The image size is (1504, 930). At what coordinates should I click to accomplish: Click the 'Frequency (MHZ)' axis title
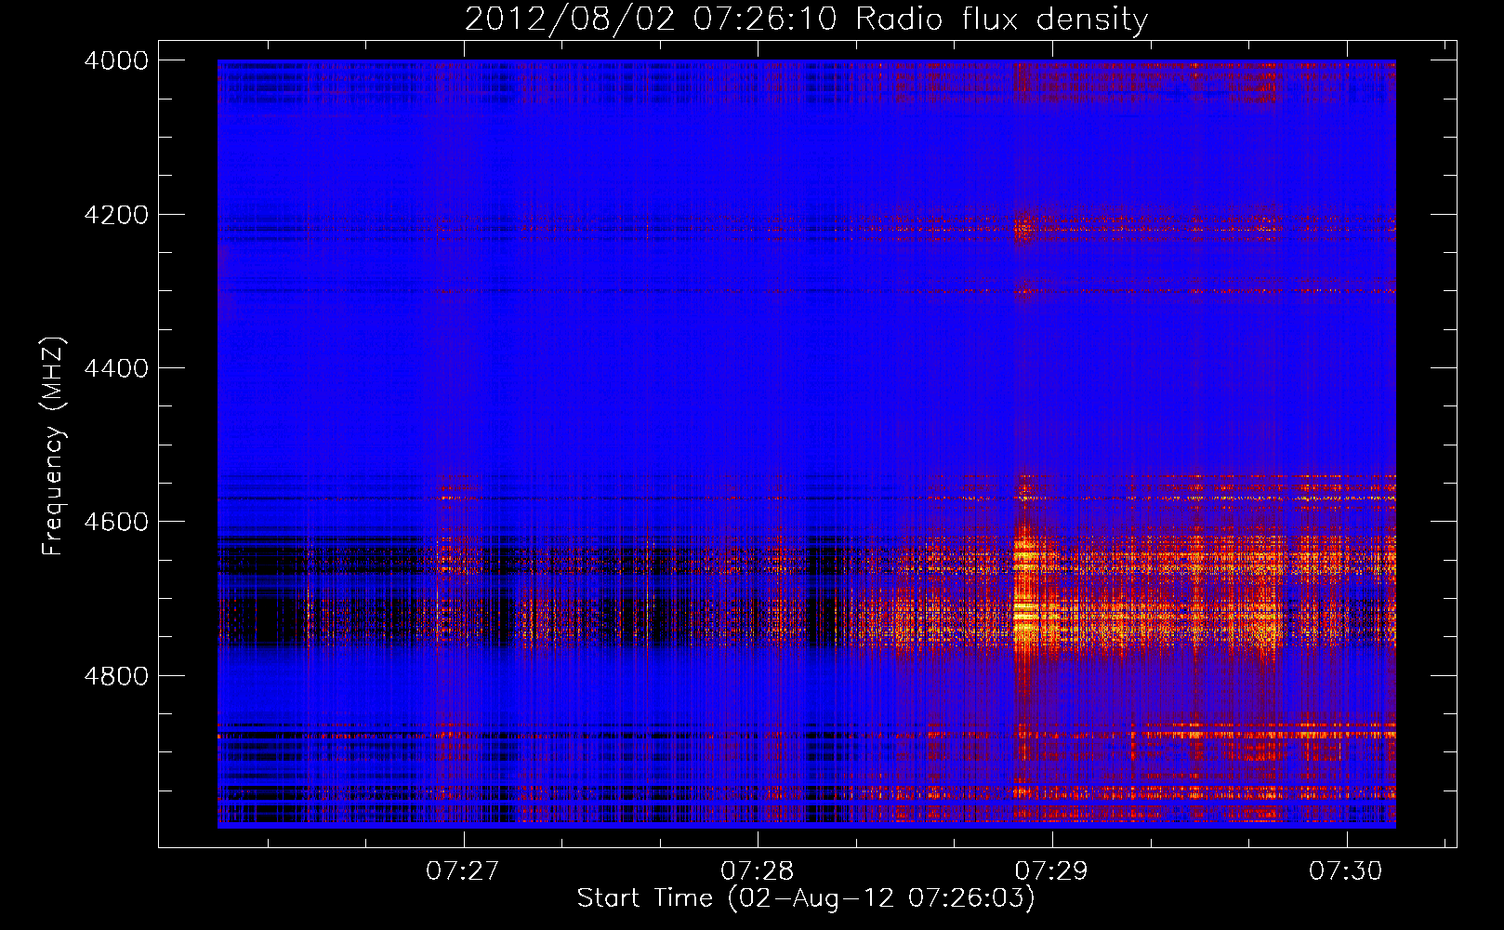[54, 446]
